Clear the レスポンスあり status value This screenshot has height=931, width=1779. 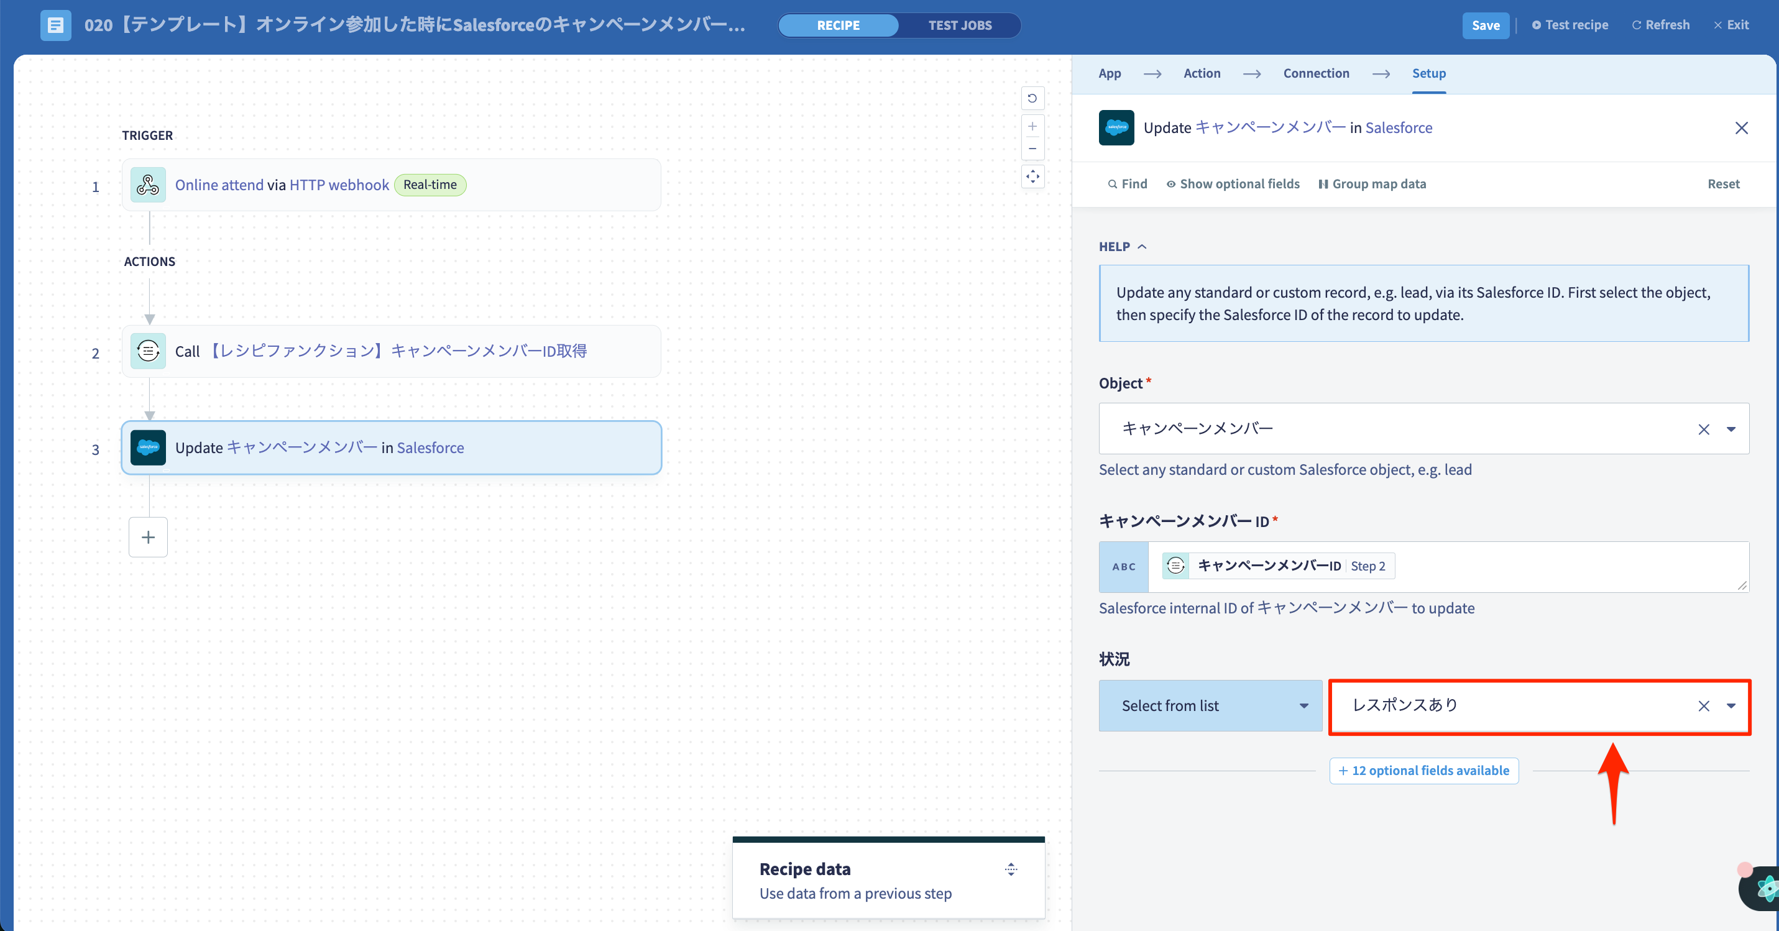point(1703,706)
